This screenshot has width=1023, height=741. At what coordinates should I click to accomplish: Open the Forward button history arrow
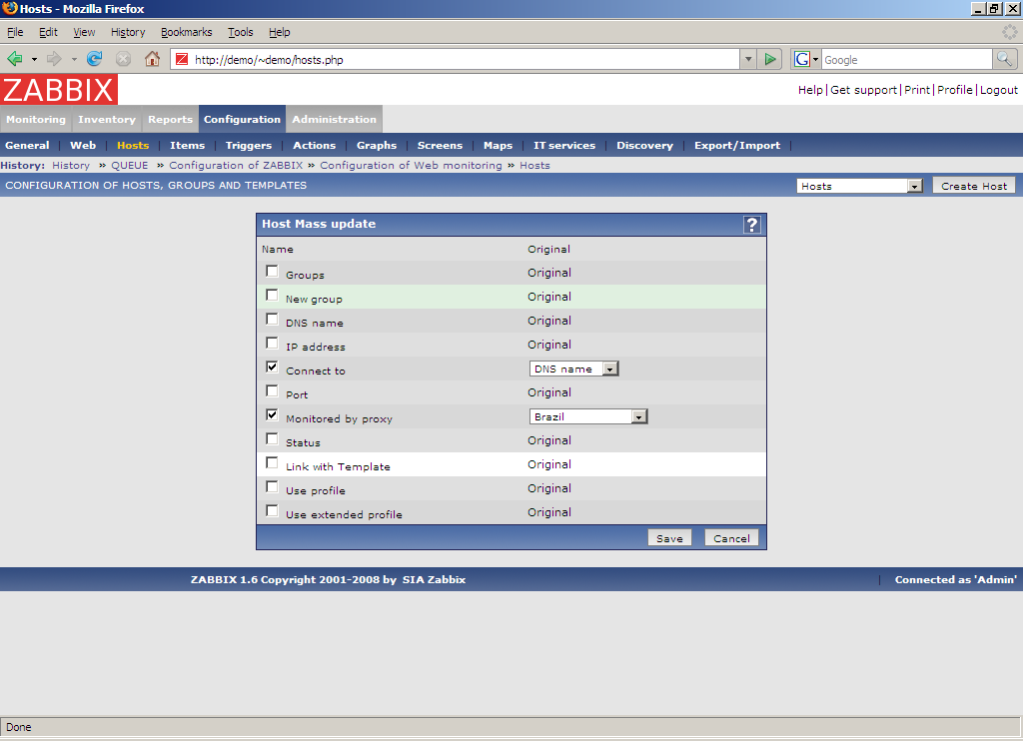[74, 59]
